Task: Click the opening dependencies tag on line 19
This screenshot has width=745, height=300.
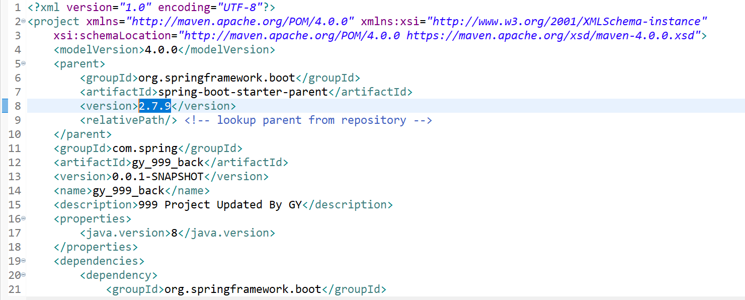Action: 99,261
